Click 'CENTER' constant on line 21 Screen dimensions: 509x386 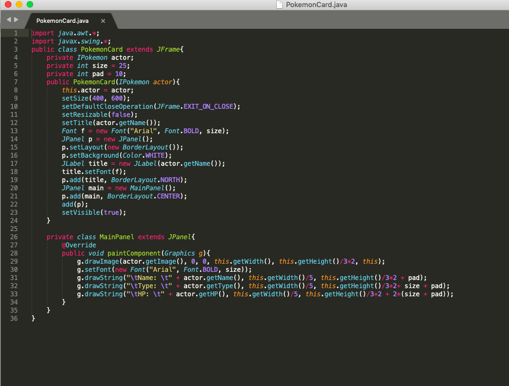[x=168, y=196]
